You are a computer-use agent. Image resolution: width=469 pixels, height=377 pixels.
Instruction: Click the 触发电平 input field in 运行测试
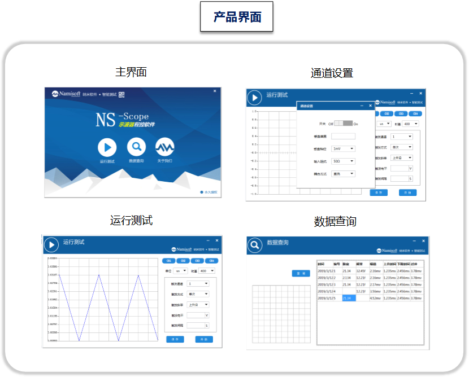coord(196,315)
